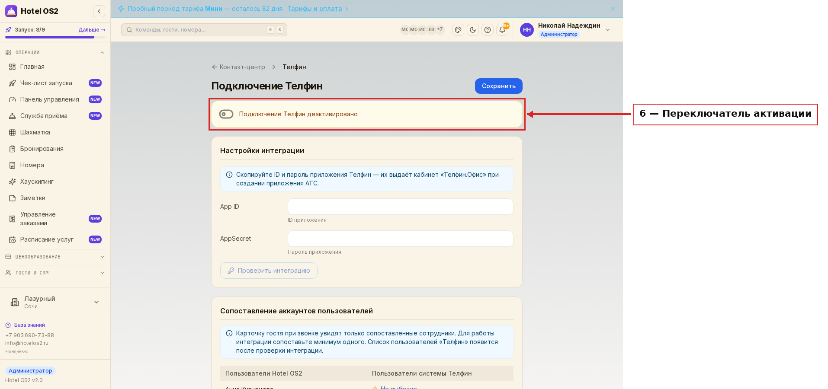Click the Заметки note icon
Screen dimensions: 828x389
pos(13,198)
